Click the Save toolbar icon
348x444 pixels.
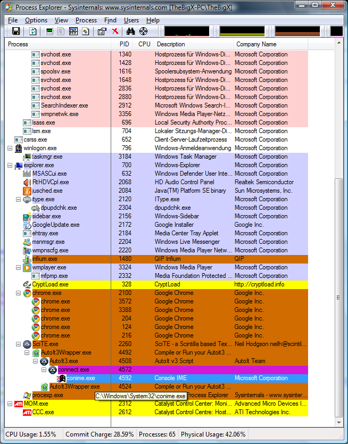tap(16, 31)
